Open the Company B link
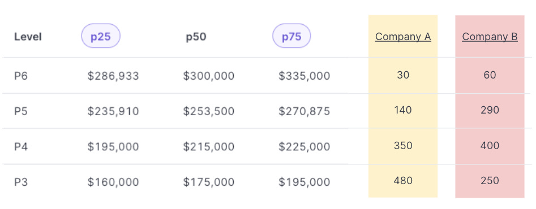 490,37
